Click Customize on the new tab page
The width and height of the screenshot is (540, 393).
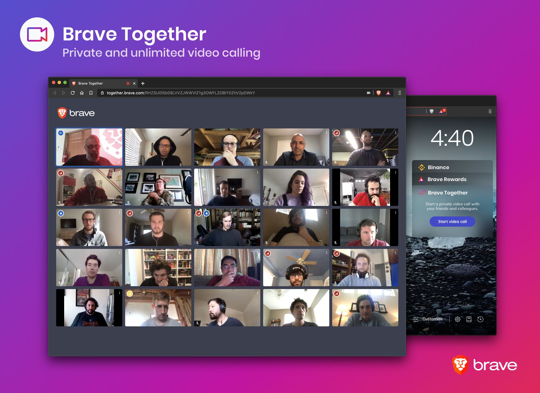pyautogui.click(x=428, y=319)
